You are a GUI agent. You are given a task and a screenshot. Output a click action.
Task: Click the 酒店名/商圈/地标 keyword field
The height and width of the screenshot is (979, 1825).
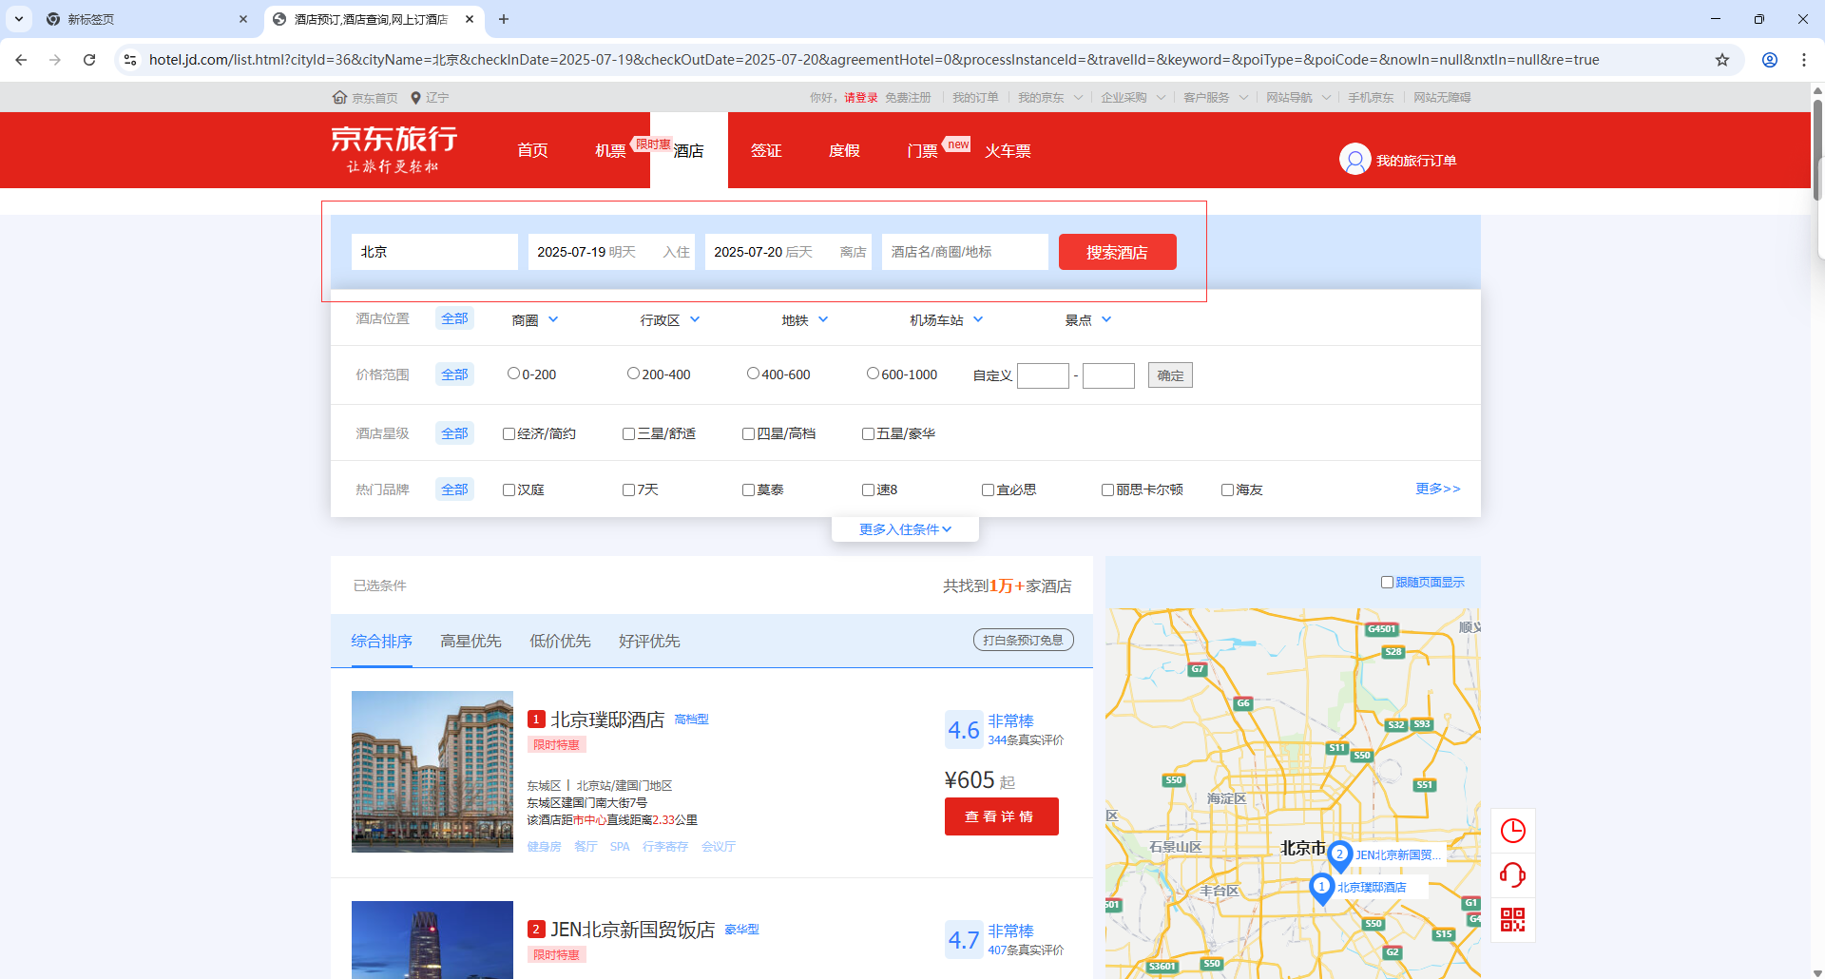[x=965, y=252]
